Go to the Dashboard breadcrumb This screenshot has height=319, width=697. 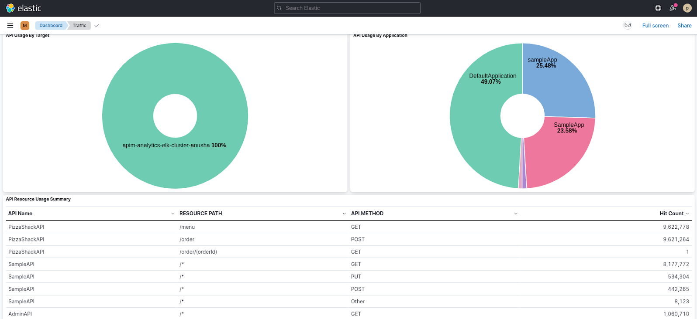click(51, 26)
